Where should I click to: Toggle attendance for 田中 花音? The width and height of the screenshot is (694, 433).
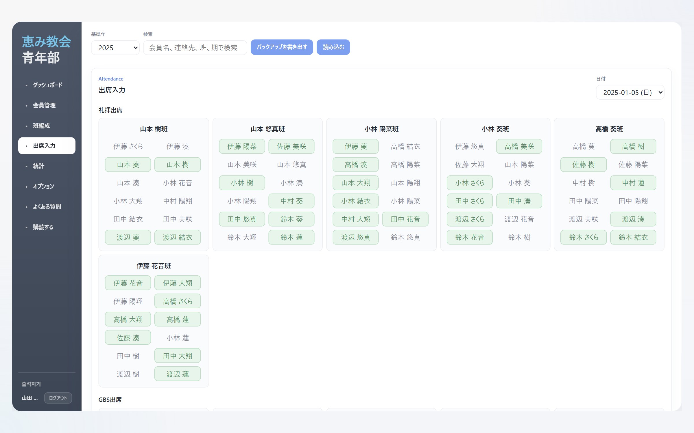[x=405, y=219]
